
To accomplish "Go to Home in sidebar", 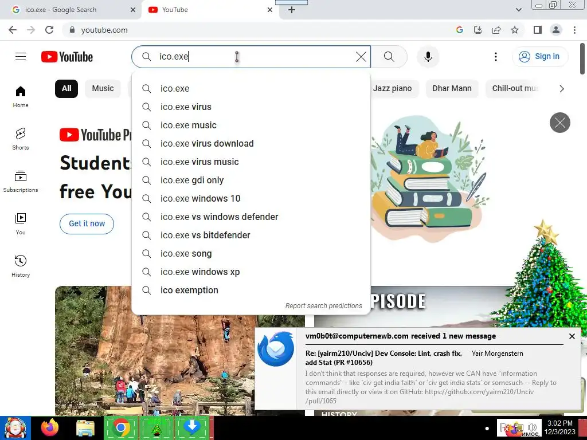I will [x=21, y=96].
